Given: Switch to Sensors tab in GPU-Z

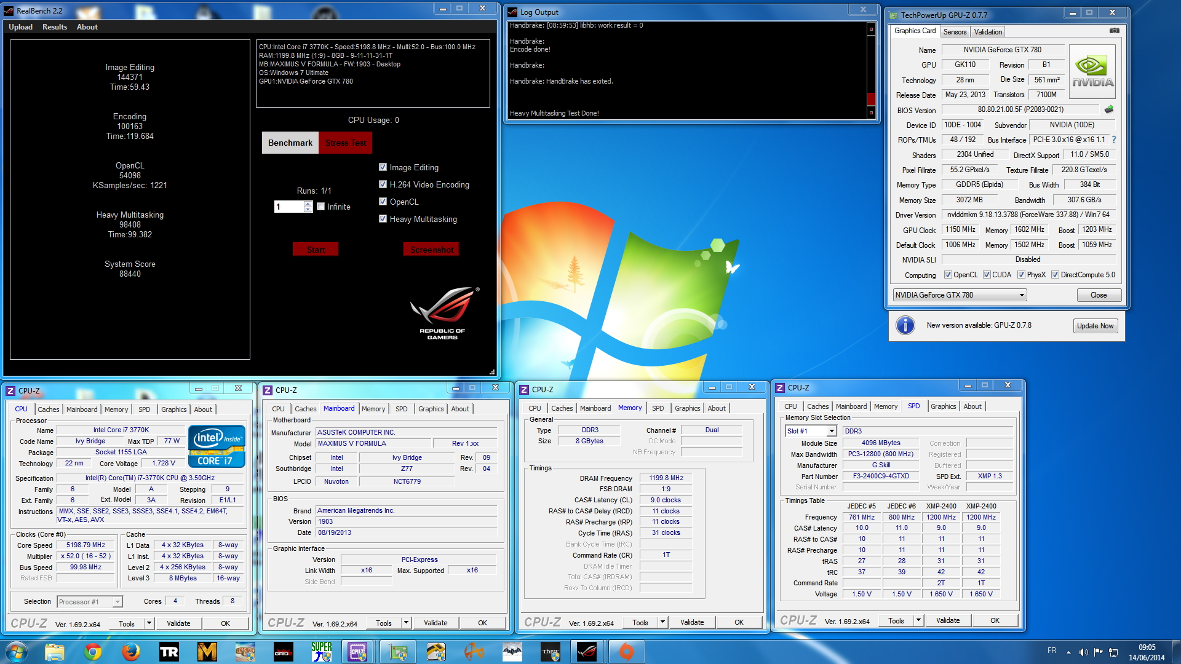Looking at the screenshot, I should [955, 32].
